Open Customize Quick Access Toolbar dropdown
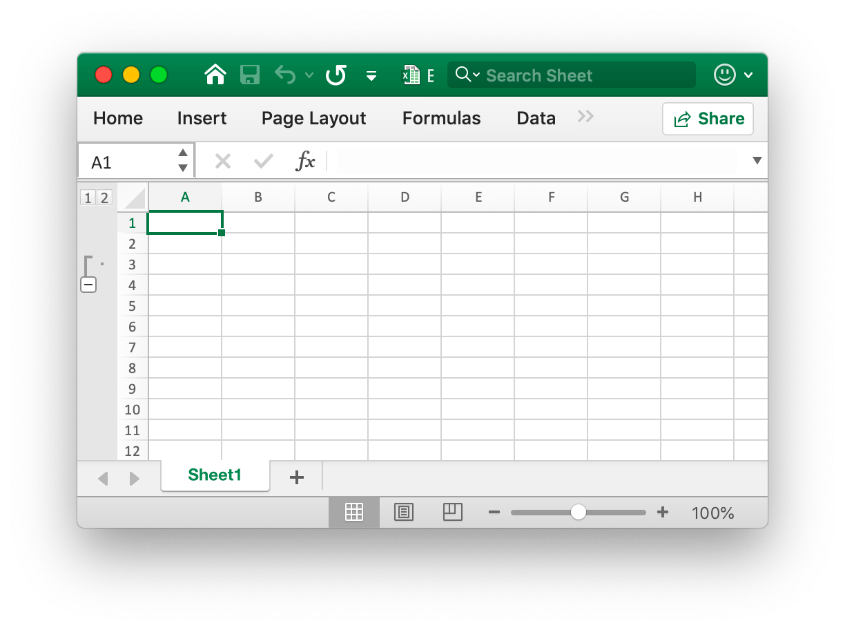 pyautogui.click(x=371, y=76)
